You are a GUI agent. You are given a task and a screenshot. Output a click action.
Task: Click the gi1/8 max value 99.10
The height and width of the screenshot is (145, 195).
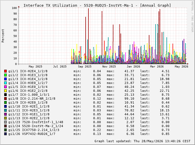[129, 99]
